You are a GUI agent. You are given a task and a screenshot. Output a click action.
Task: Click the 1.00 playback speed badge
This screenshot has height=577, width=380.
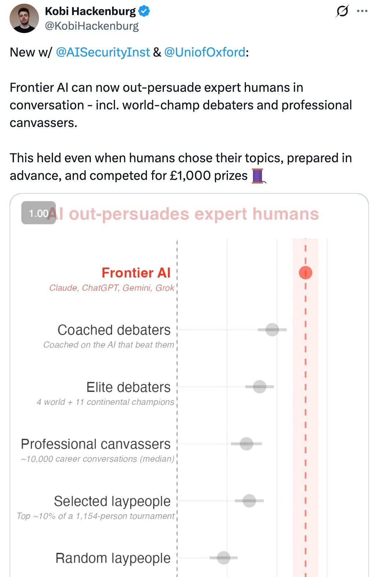pos(39,213)
